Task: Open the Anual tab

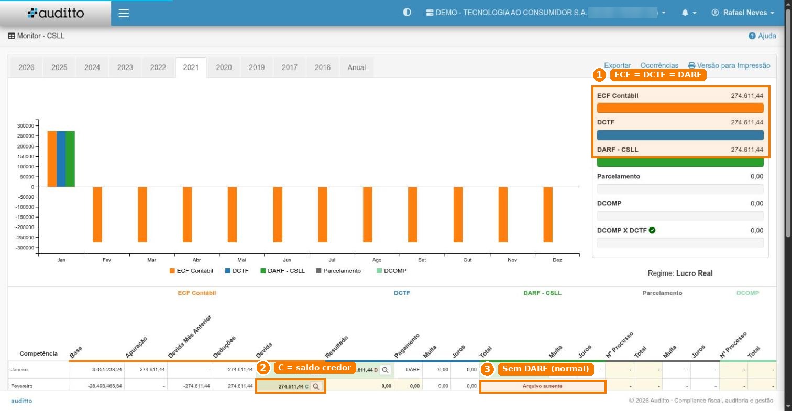Action: pos(357,67)
